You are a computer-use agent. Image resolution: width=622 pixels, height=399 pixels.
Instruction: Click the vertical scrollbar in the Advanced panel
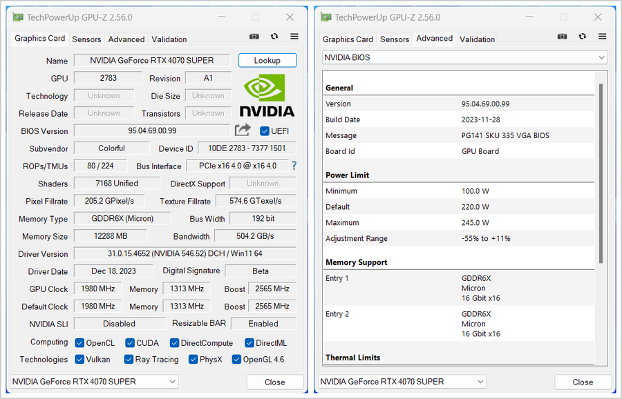click(x=601, y=173)
